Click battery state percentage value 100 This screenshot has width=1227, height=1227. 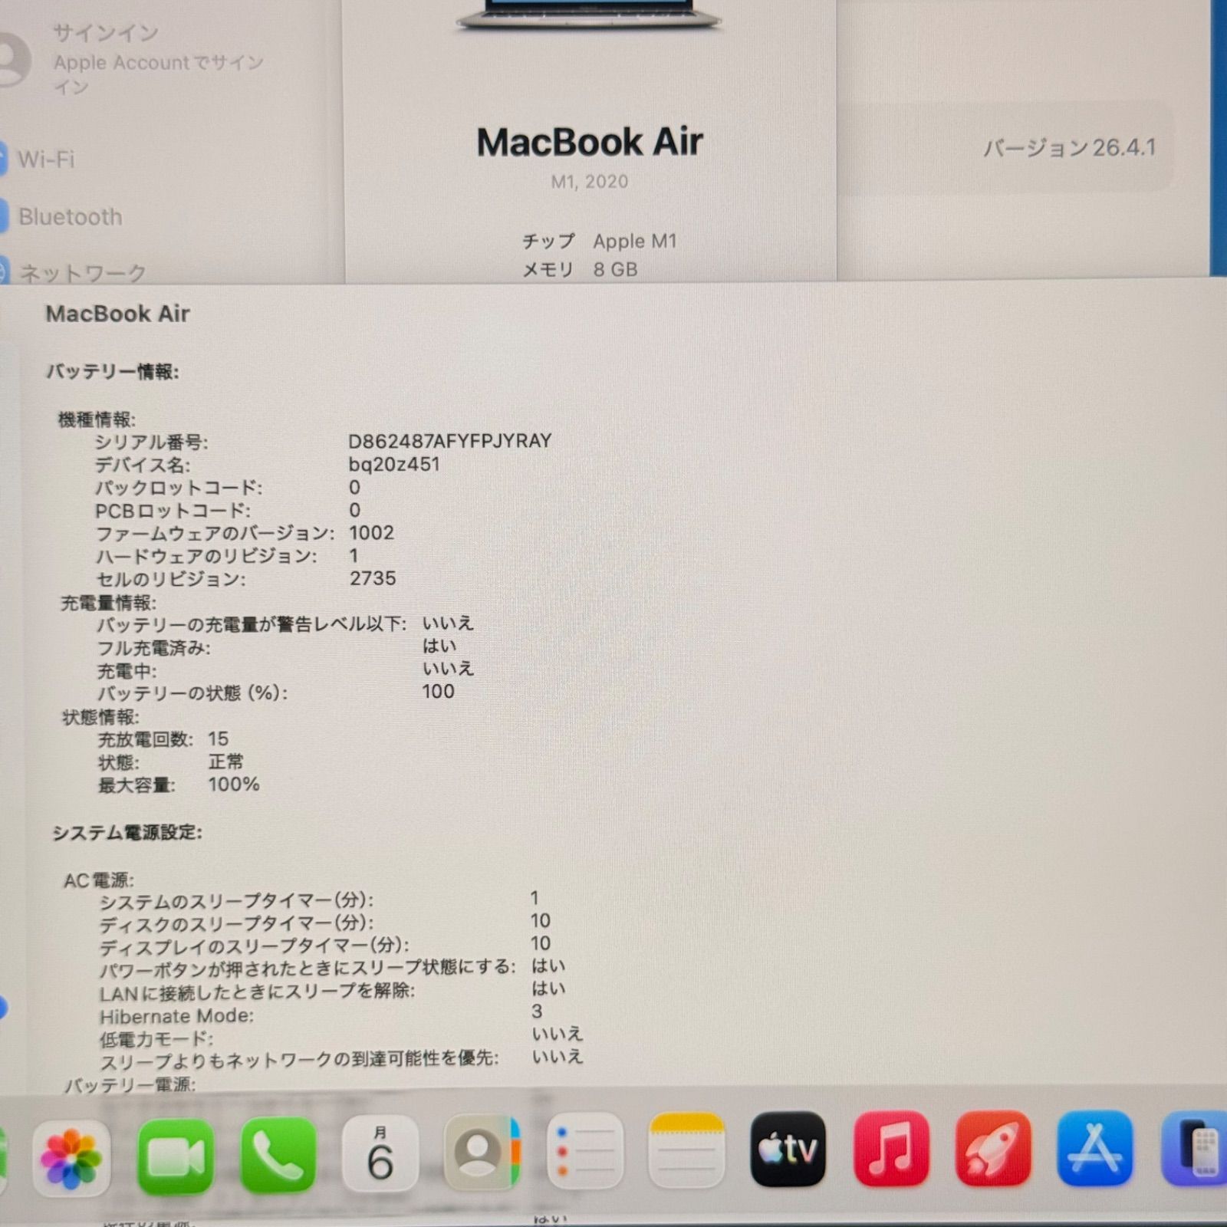point(438,691)
